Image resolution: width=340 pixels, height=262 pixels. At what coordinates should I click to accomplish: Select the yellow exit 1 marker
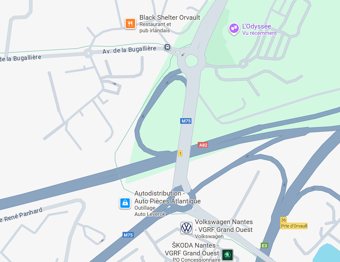click(180, 154)
